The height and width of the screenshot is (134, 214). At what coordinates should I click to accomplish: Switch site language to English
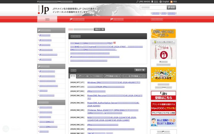coord(166,2)
